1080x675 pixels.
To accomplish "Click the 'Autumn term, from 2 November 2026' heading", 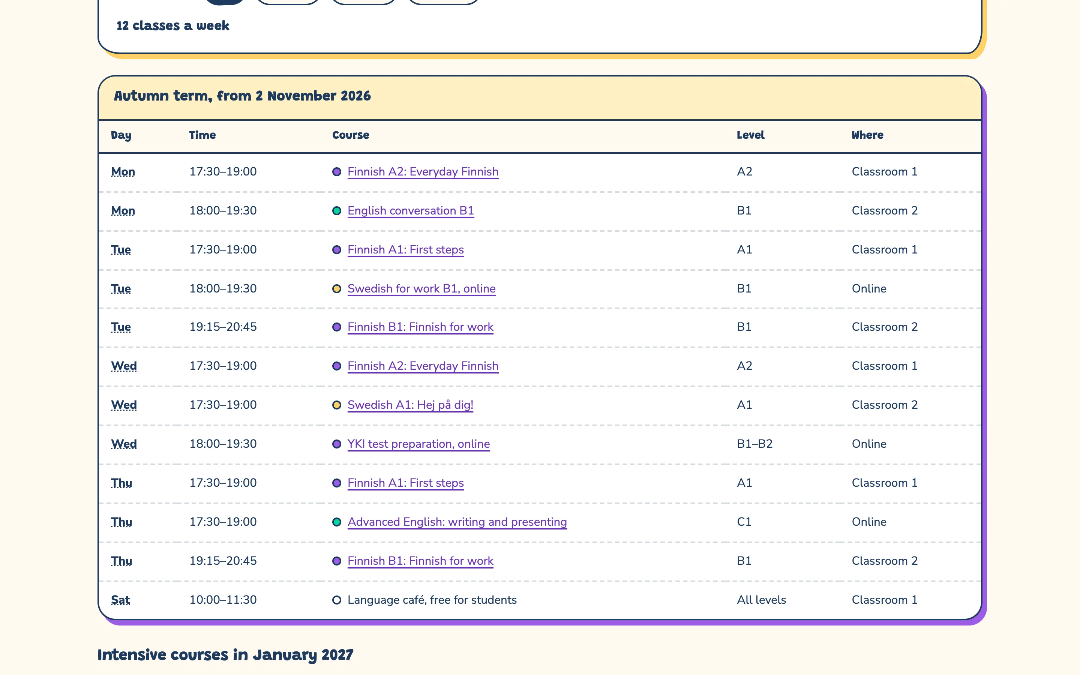I will 242,96.
